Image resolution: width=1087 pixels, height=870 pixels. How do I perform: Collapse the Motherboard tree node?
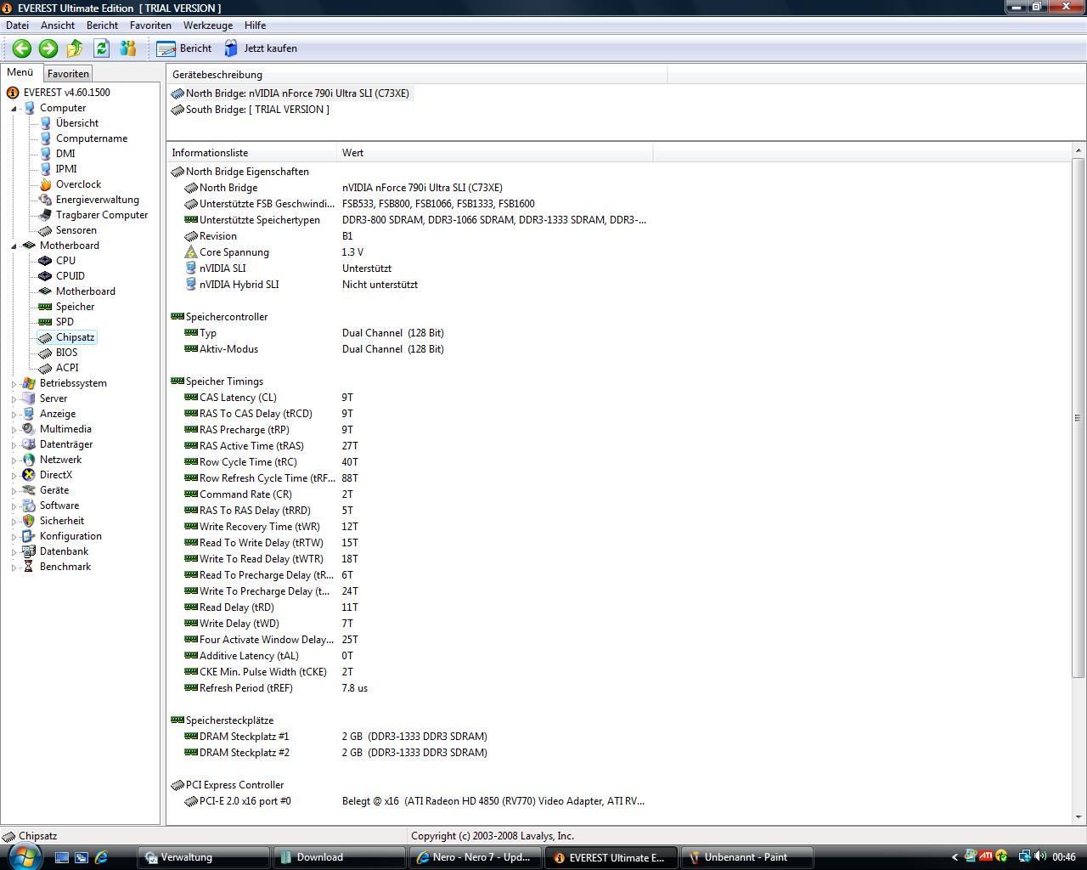coord(14,246)
